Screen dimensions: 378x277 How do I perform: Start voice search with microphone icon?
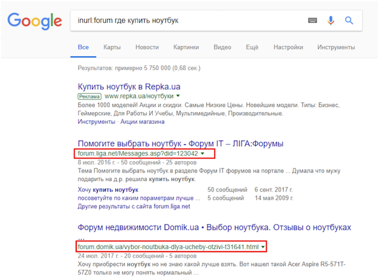(x=330, y=21)
